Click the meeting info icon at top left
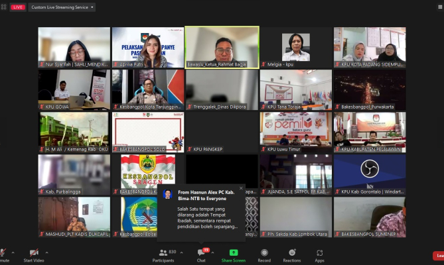Screen dimensions: 444x265 pos(4,7)
